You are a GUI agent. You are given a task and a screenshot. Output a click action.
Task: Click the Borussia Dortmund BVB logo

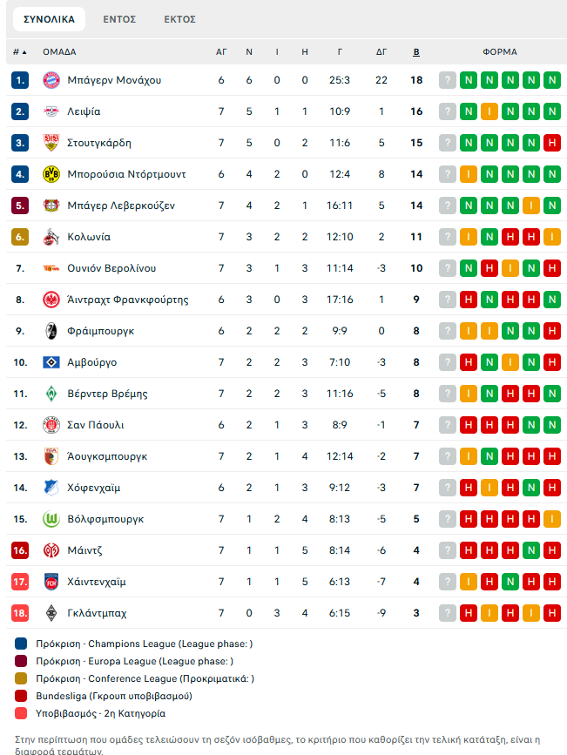coord(51,174)
